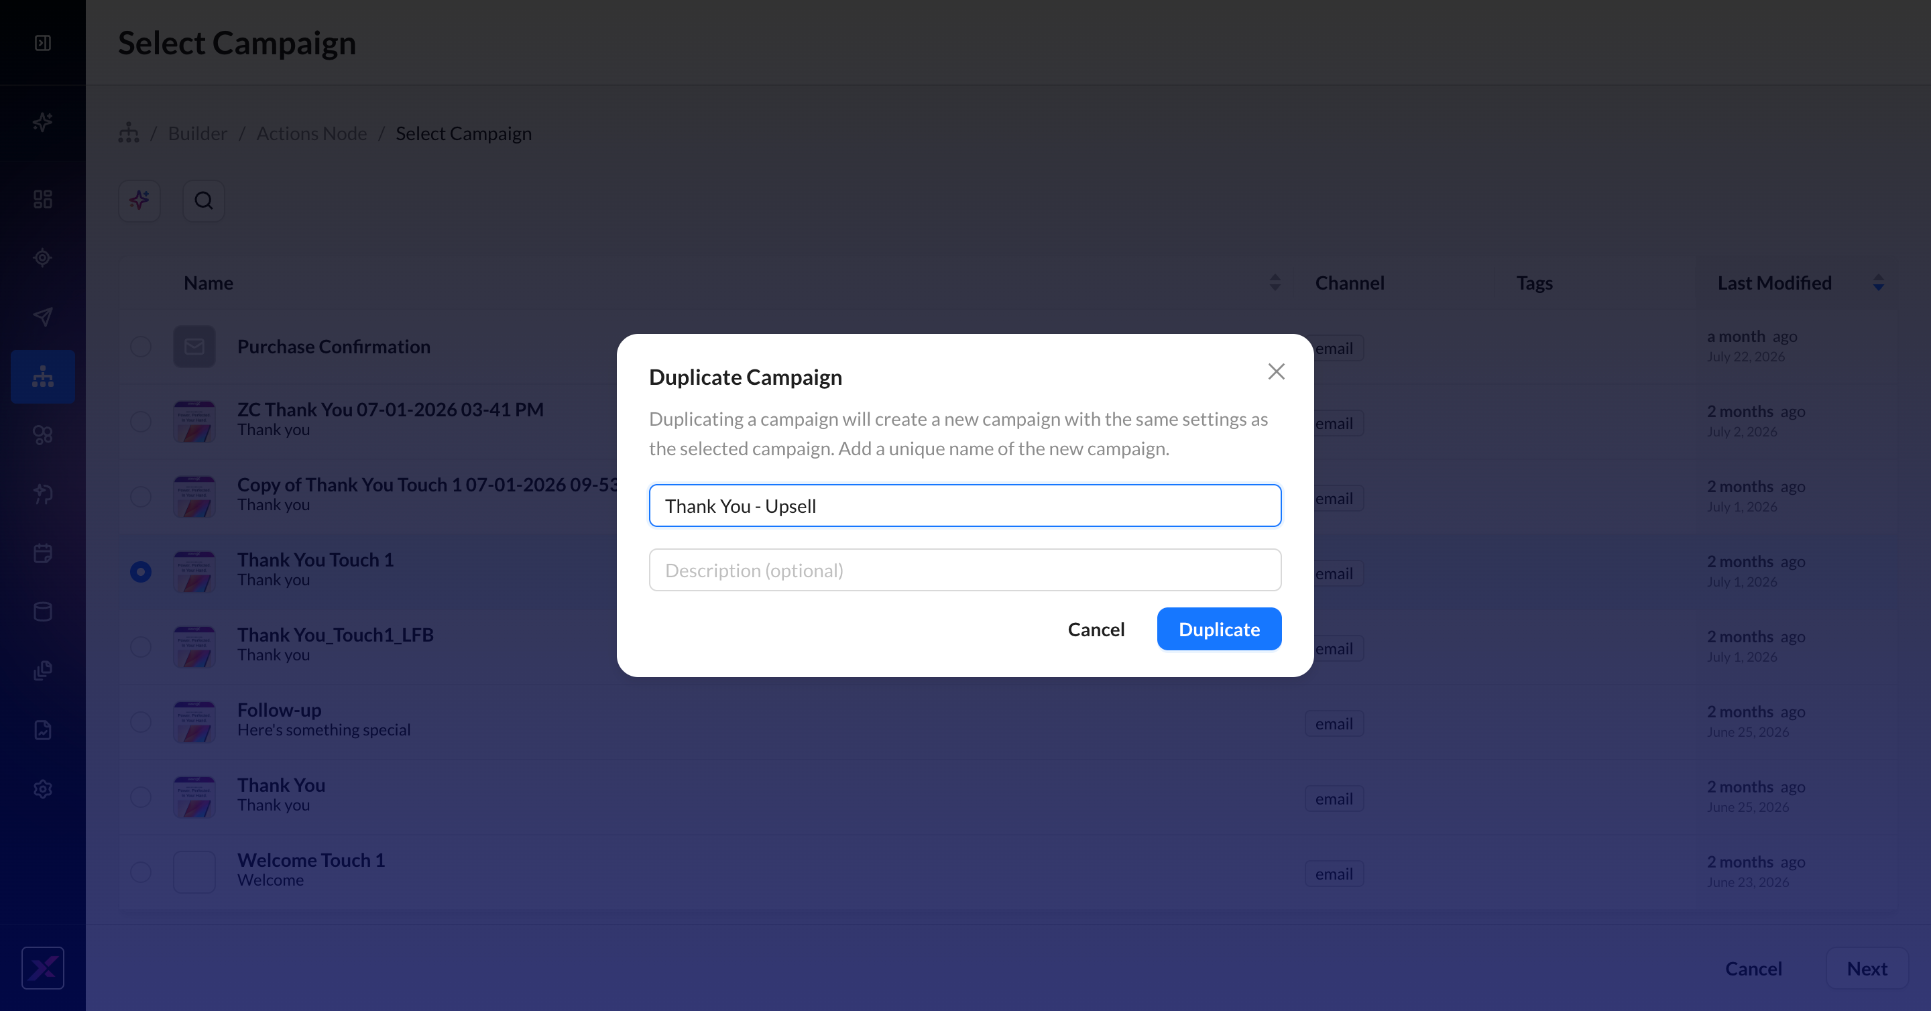This screenshot has width=1931, height=1011.
Task: Open the calendar icon in sidebar
Action: 43,553
